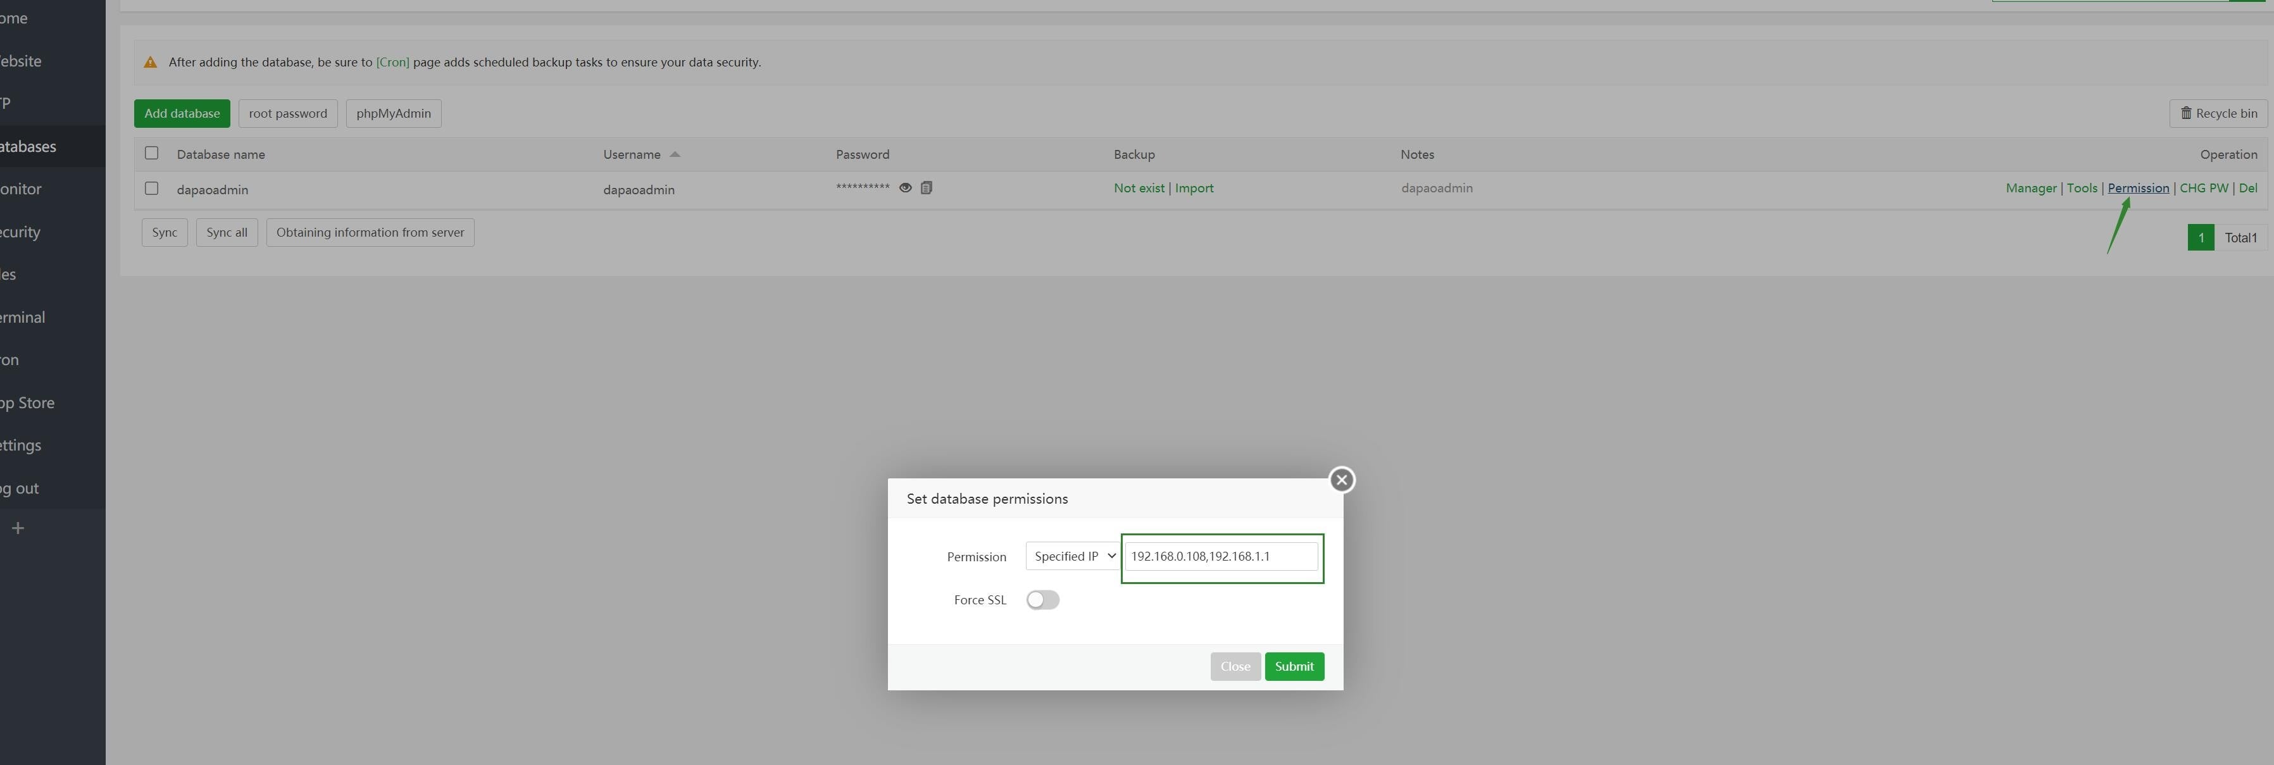Open the Recycle bin
This screenshot has height=765, width=2274.
[2218, 113]
